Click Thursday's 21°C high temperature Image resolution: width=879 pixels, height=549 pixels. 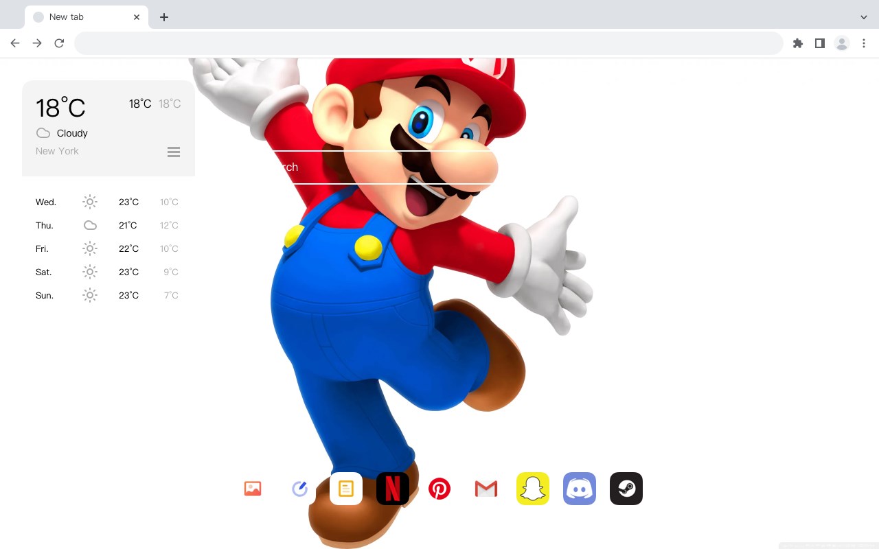click(128, 225)
